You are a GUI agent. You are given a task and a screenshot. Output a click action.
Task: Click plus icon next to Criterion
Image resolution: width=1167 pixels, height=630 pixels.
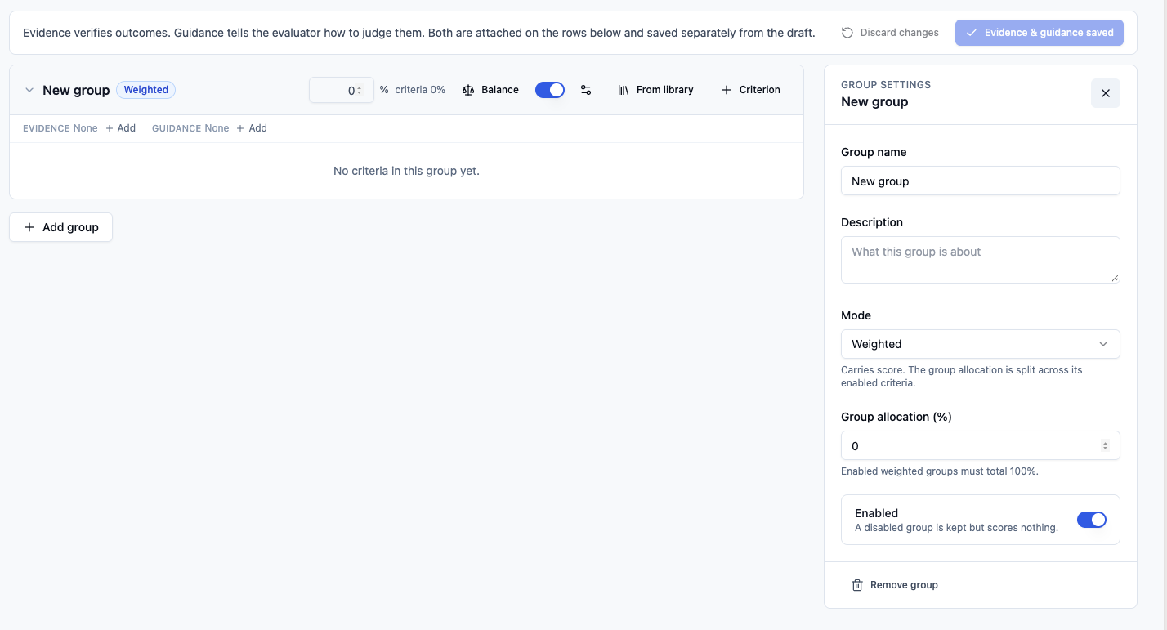click(727, 90)
